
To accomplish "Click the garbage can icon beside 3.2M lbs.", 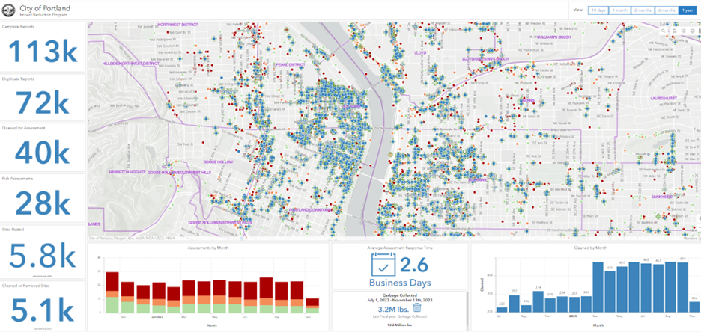I will pyautogui.click(x=417, y=307).
